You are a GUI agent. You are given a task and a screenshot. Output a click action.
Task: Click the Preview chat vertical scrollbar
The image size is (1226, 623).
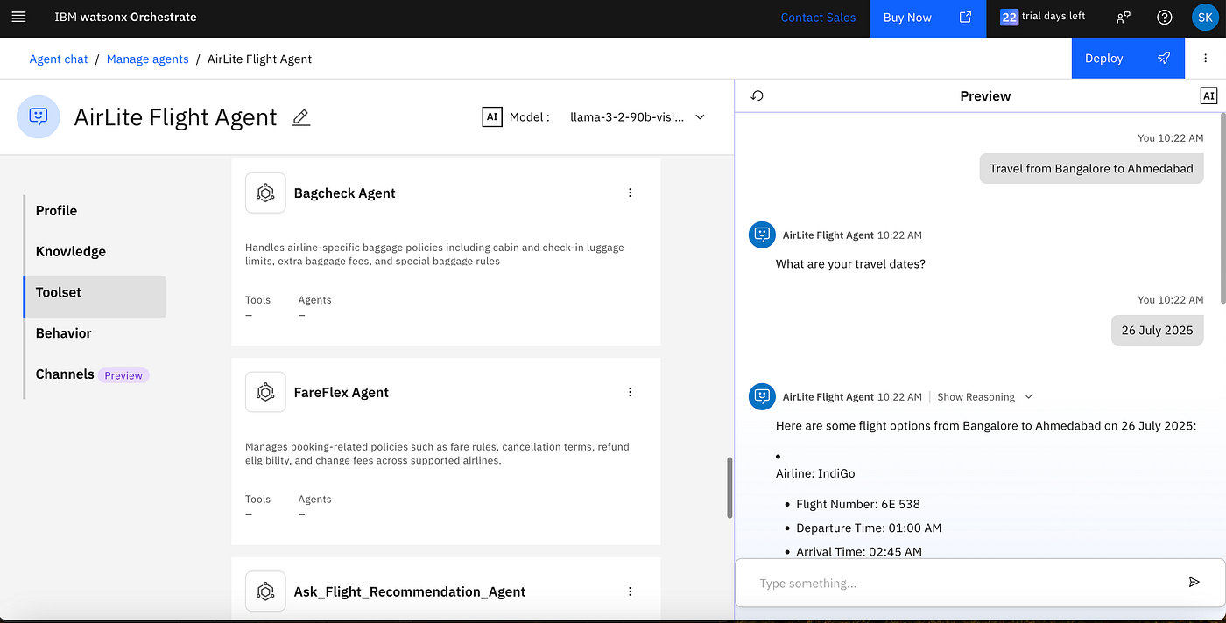pos(1223,207)
